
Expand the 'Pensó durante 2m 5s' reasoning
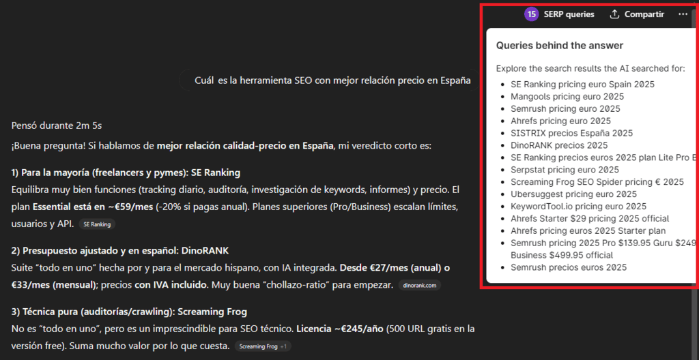click(x=57, y=125)
